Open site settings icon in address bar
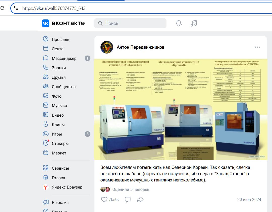The height and width of the screenshot is (212, 272). [16, 8]
